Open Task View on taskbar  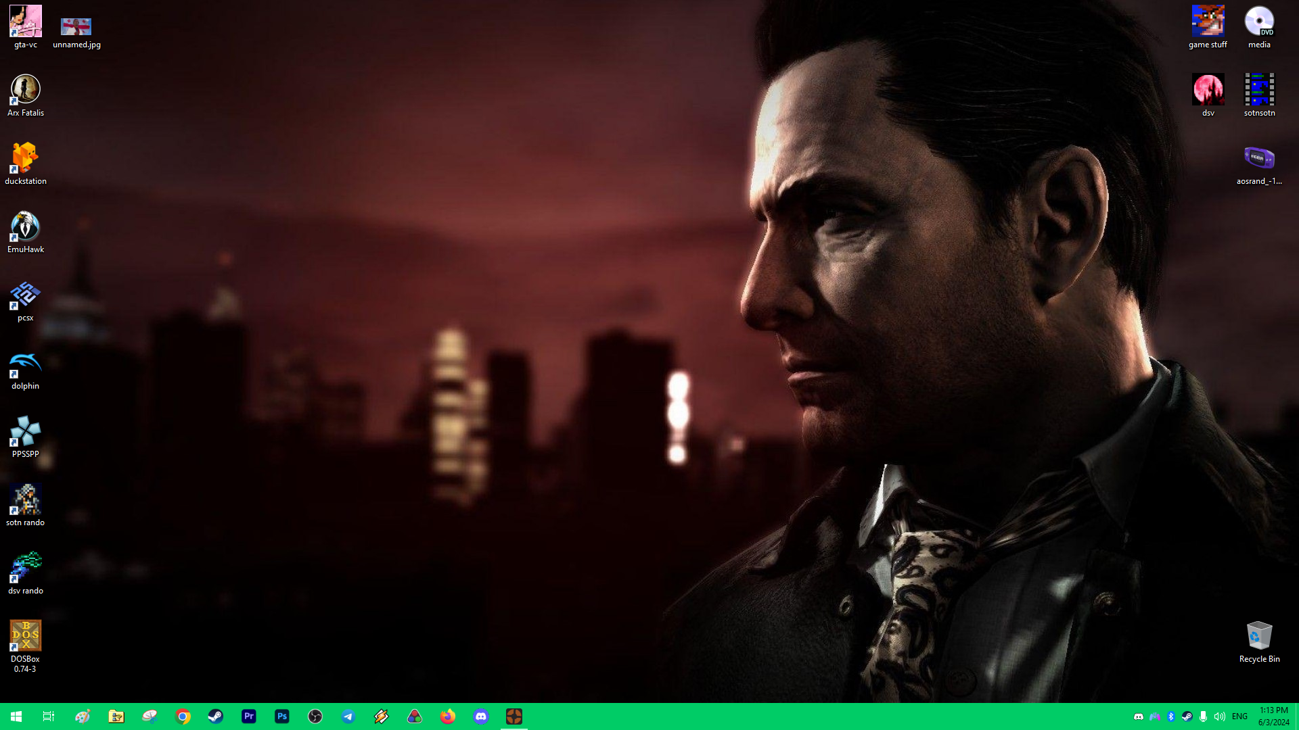pyautogui.click(x=49, y=716)
